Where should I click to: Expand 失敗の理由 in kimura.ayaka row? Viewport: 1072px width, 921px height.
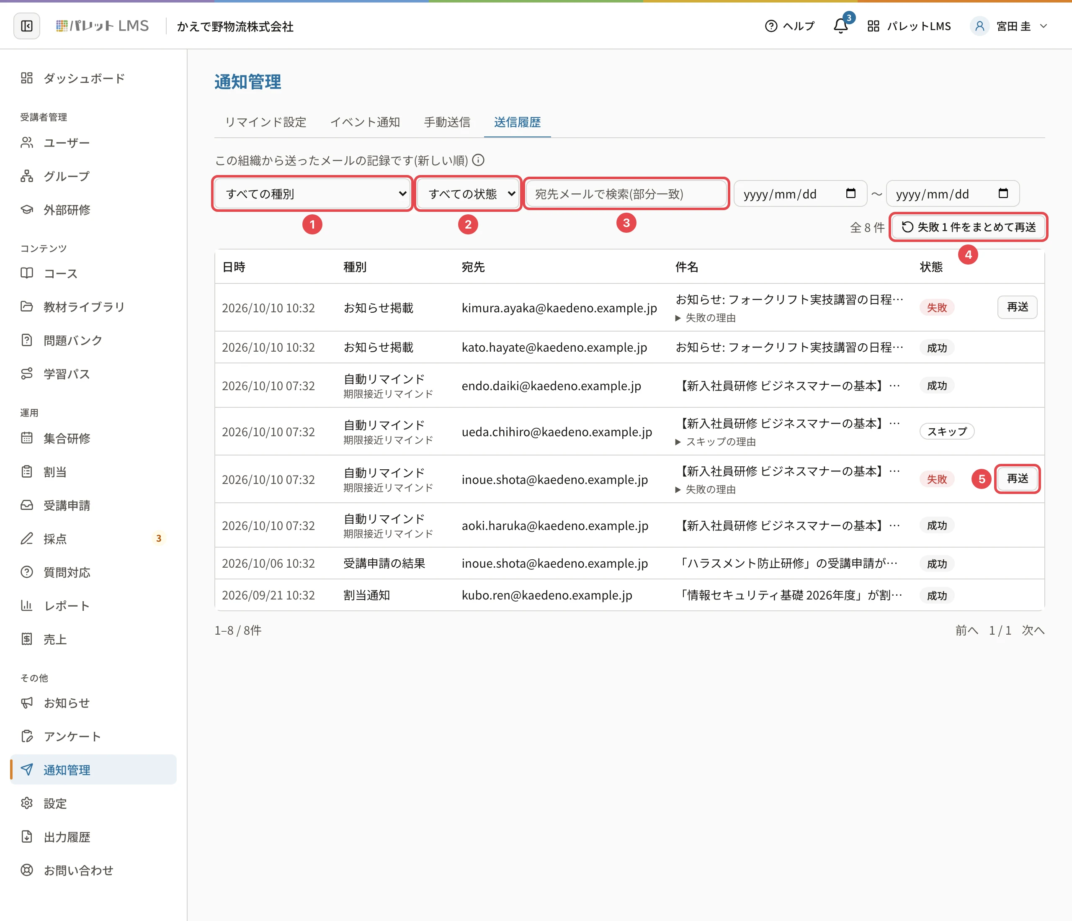coord(706,318)
